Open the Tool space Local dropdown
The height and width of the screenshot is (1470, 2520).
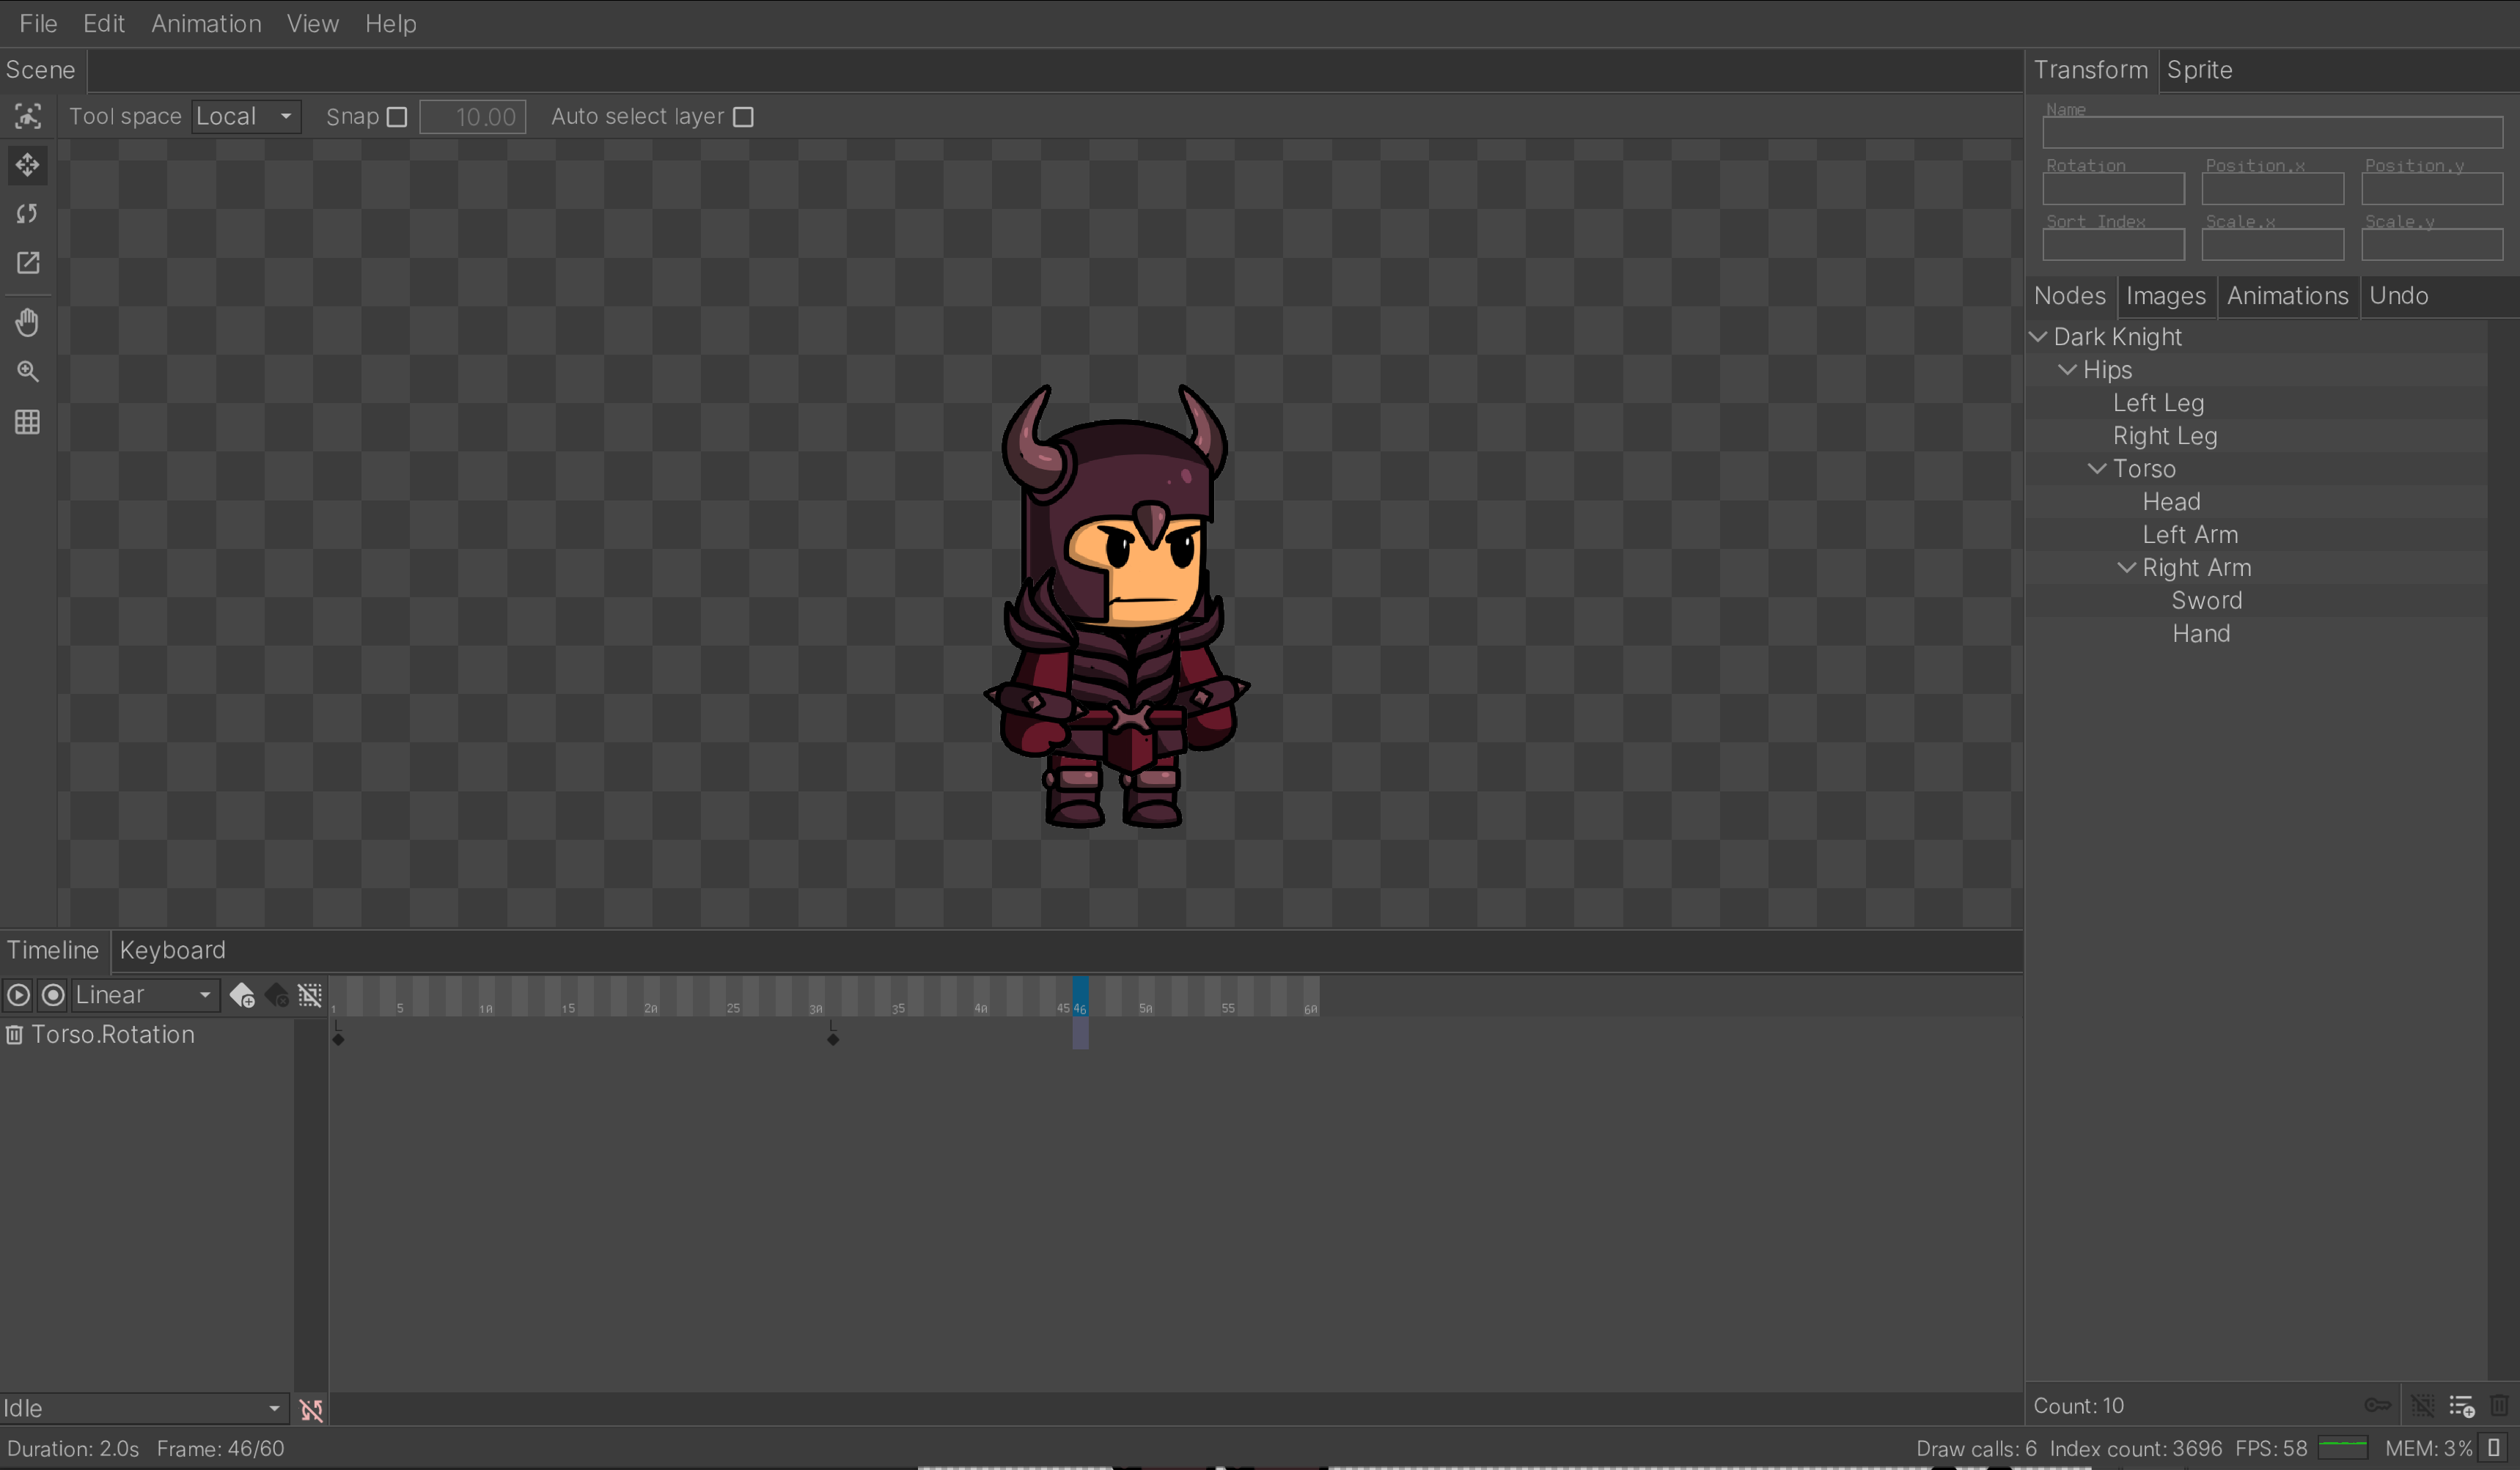coord(246,117)
